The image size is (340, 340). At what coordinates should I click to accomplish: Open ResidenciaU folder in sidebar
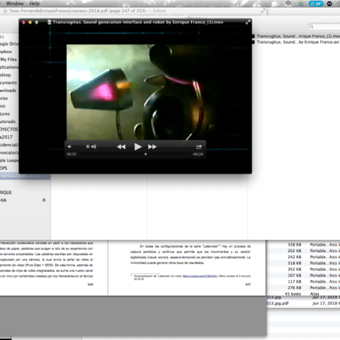click(10, 144)
